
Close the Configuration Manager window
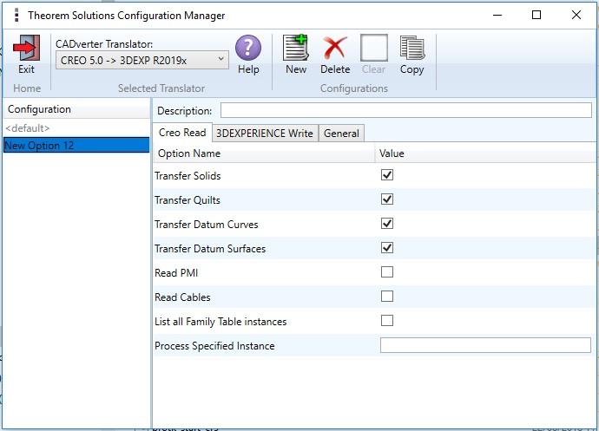pyautogui.click(x=576, y=16)
